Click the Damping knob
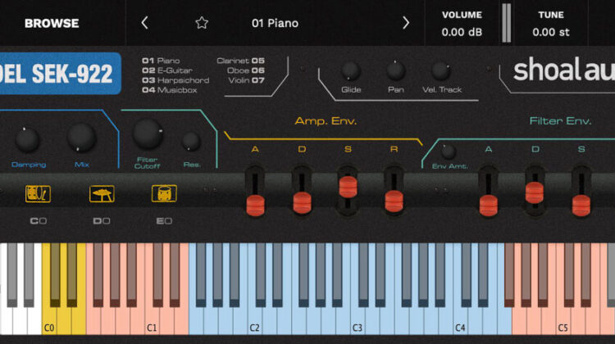Image resolution: width=615 pixels, height=344 pixels. coord(27,140)
